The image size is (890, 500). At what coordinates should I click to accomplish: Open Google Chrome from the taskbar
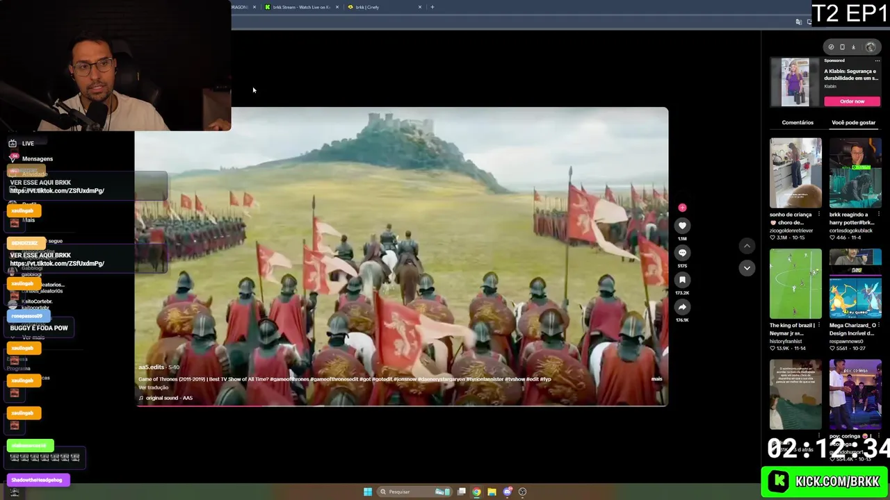click(x=476, y=492)
